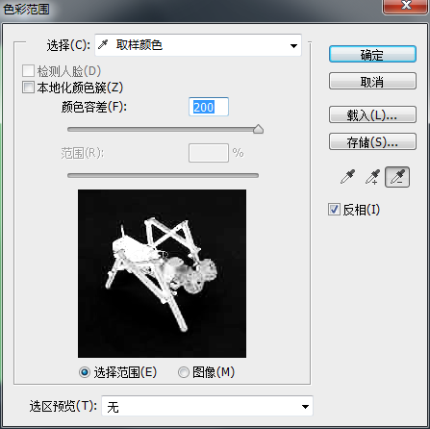Click the 范围(R) percentage input field
430x429 pixels.
click(x=209, y=153)
